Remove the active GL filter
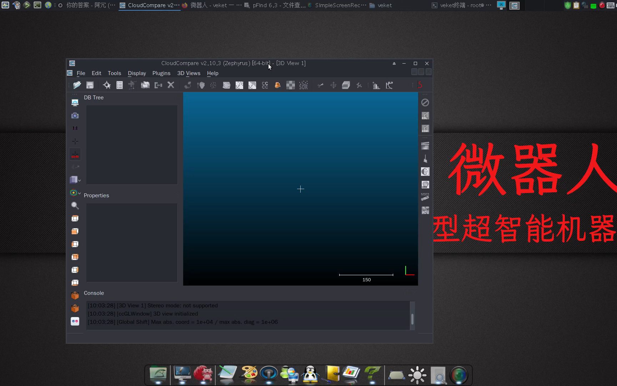This screenshot has width=617, height=386. pyautogui.click(x=425, y=103)
